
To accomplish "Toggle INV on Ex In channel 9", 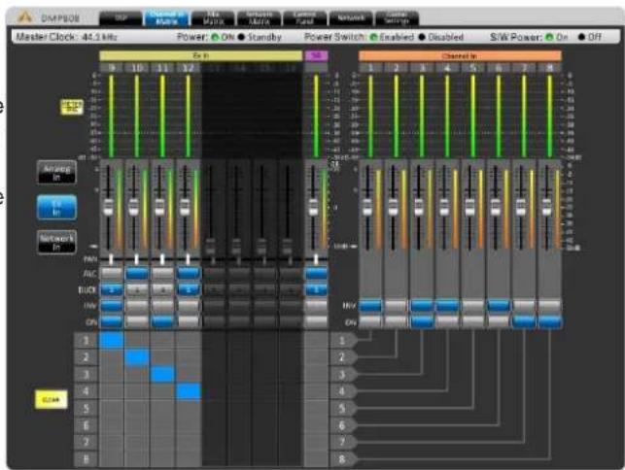I will 111,306.
